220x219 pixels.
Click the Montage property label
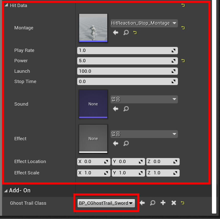click(x=24, y=28)
